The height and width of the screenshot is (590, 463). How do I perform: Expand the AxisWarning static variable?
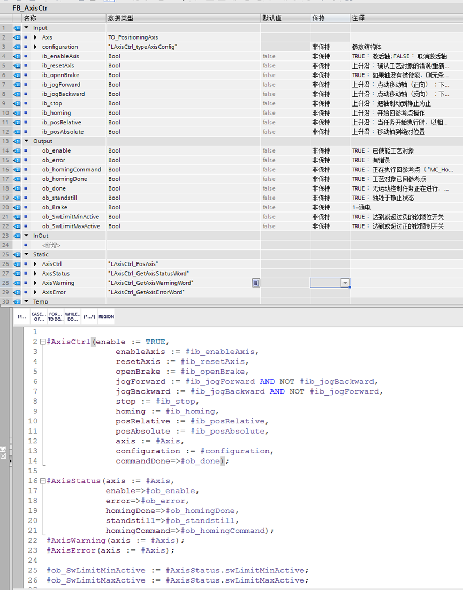point(35,283)
